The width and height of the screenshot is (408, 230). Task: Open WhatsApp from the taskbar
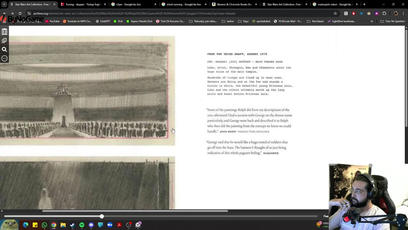[x=44, y=225]
